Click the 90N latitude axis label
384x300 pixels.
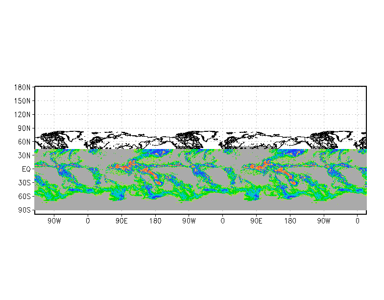tap(24, 128)
